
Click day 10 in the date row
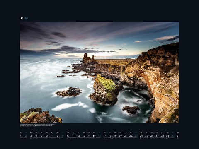(x=68, y=135)
